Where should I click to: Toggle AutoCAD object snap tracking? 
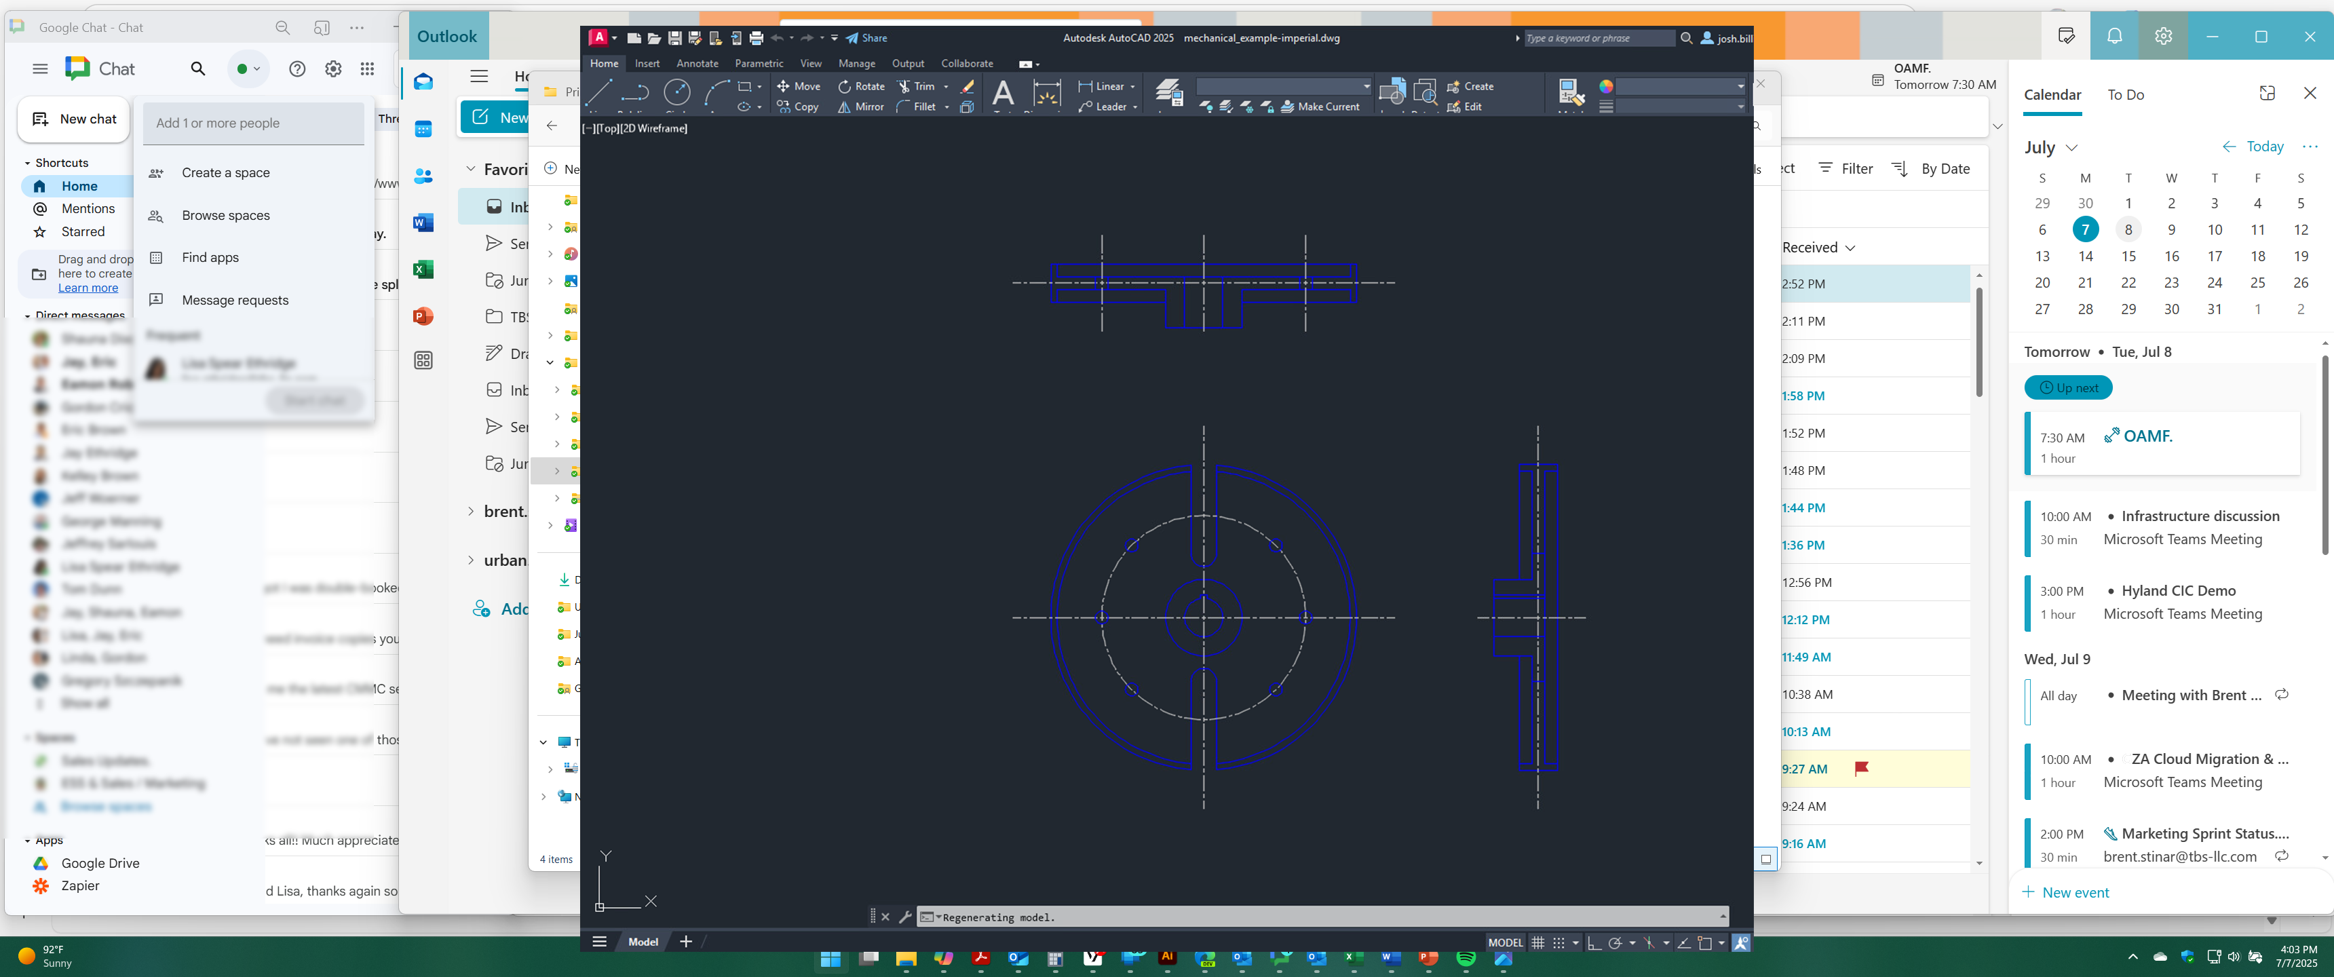(1683, 942)
